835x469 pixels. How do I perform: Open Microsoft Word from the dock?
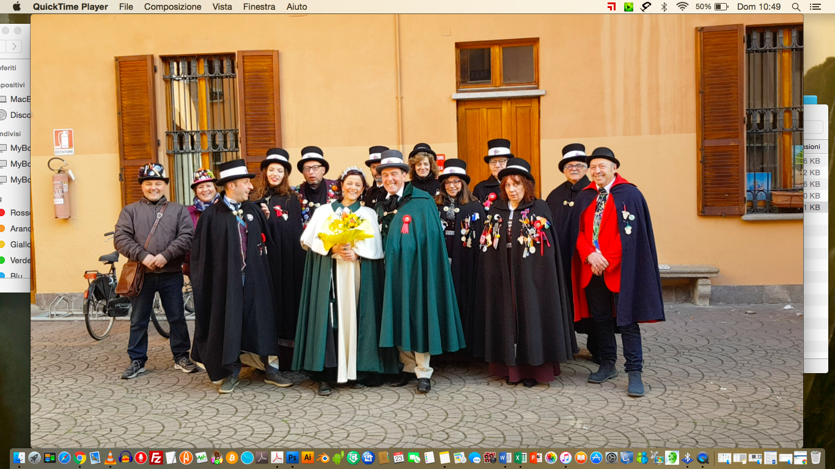(505, 457)
